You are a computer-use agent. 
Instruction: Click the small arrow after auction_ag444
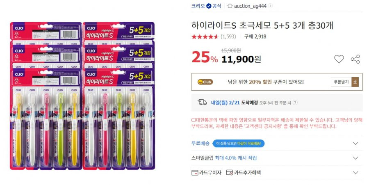tap(270, 6)
